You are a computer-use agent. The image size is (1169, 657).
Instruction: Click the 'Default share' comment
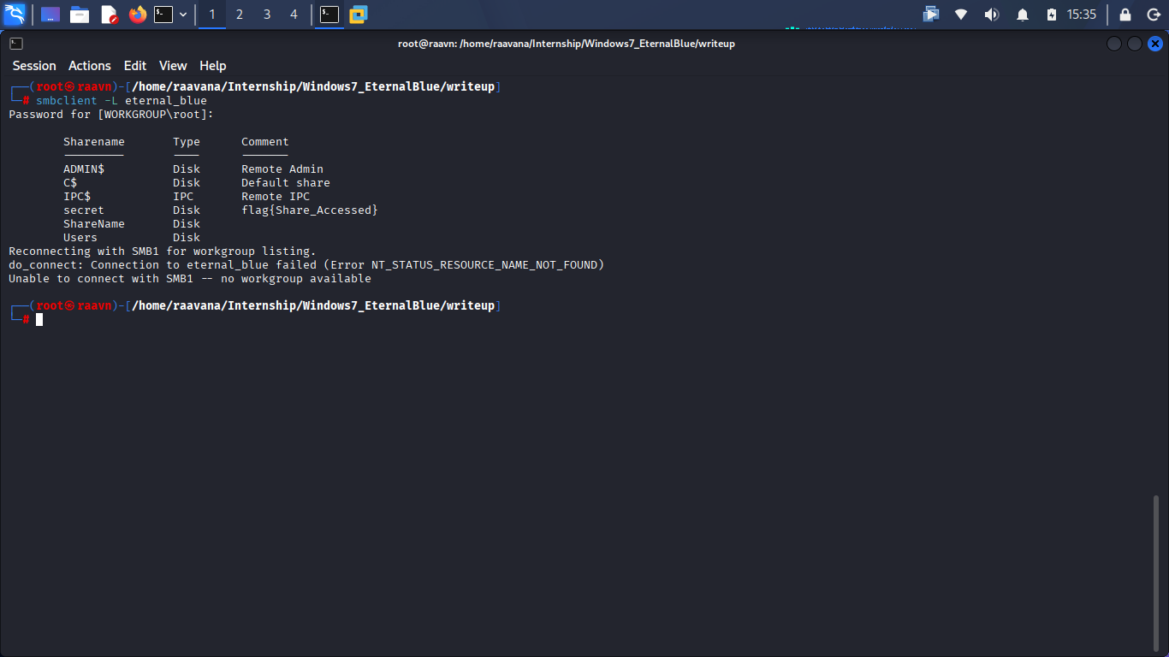[286, 183]
